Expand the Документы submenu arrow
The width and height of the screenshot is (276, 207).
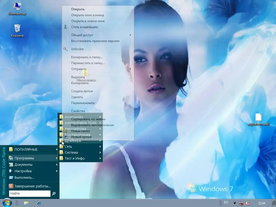click(57, 164)
